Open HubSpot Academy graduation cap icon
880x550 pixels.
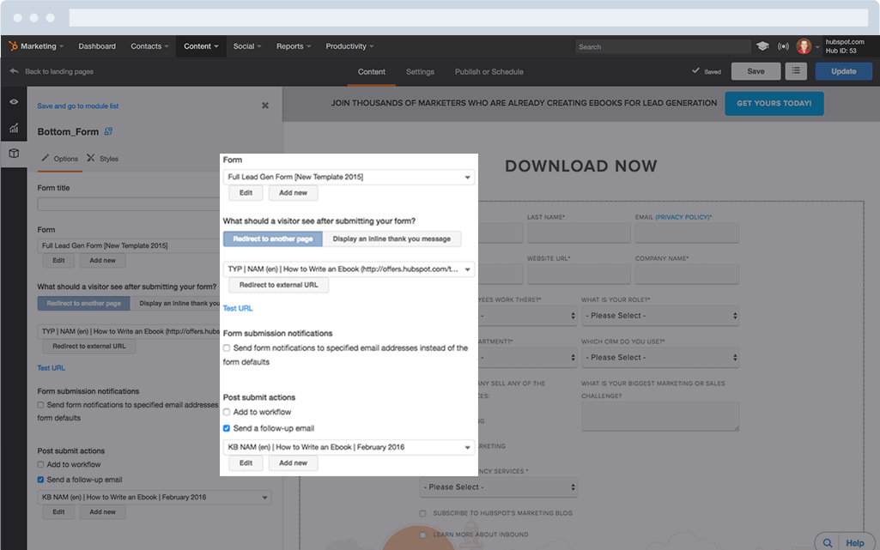(x=763, y=46)
